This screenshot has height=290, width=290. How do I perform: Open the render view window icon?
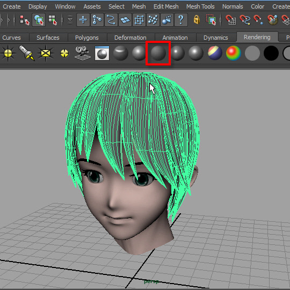coord(102,53)
